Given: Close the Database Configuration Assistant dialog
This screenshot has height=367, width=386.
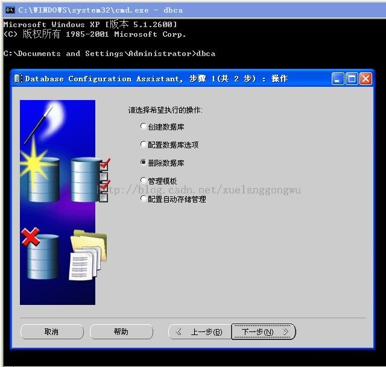Looking at the screenshot, I should [366, 79].
